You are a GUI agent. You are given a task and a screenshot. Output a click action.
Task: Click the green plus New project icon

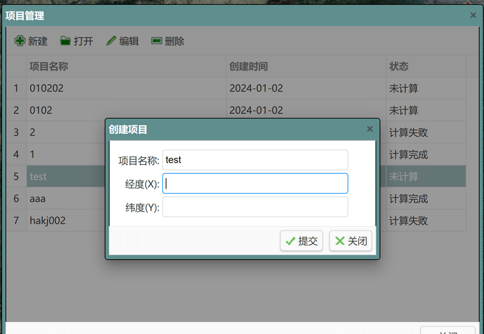[x=20, y=41]
